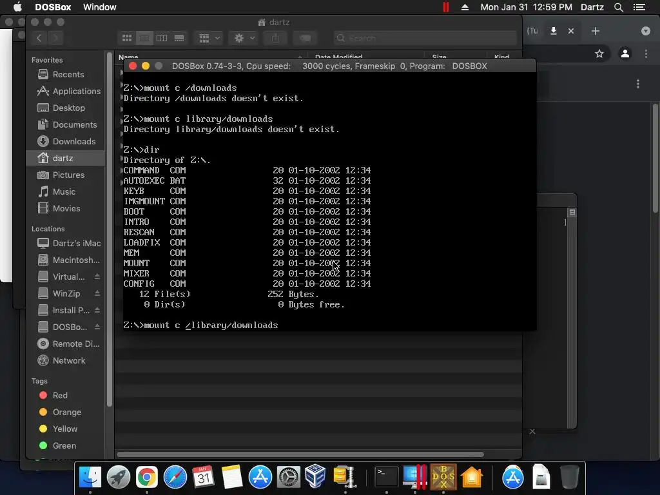660x495 pixels.
Task: Open the DOSBox application menu
Action: (53, 7)
